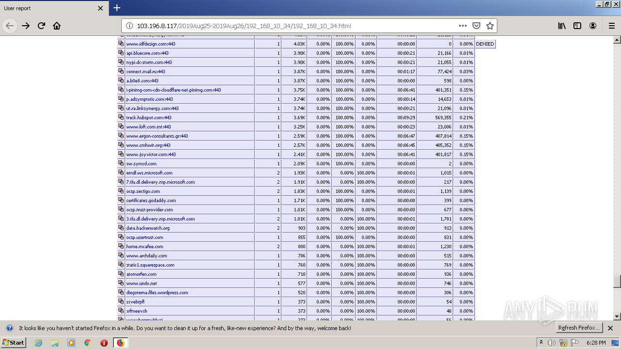Open link static1.squarespace.com
Image resolution: width=621 pixels, height=349 pixels.
tap(150, 265)
